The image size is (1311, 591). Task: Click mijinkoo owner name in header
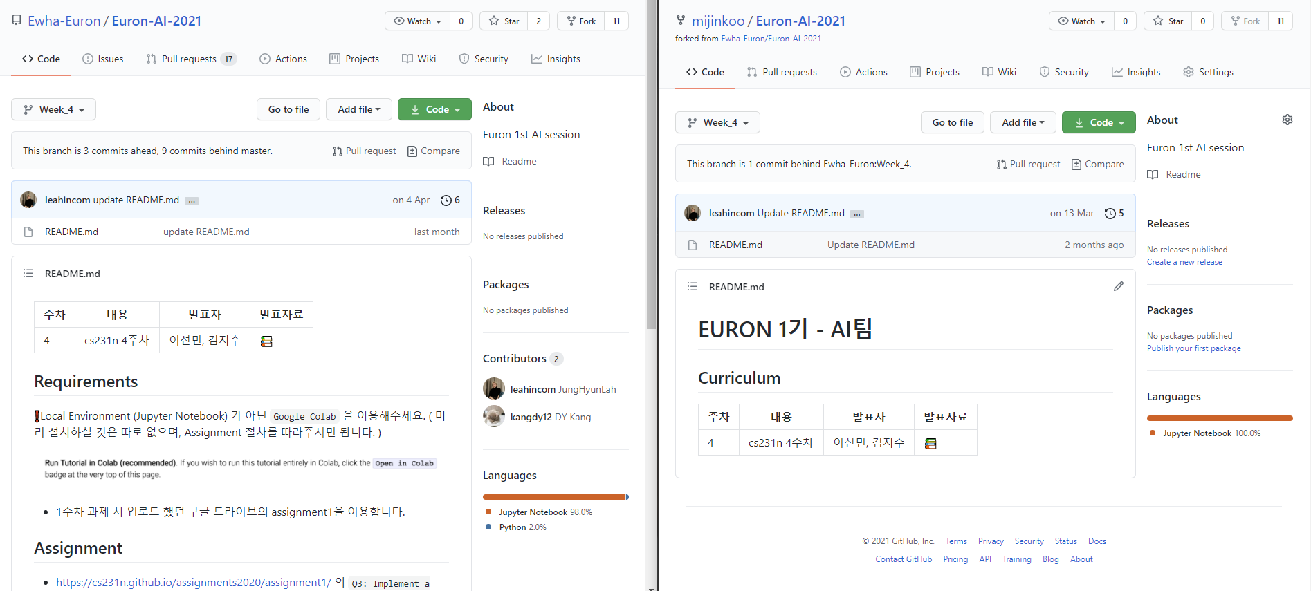point(718,21)
